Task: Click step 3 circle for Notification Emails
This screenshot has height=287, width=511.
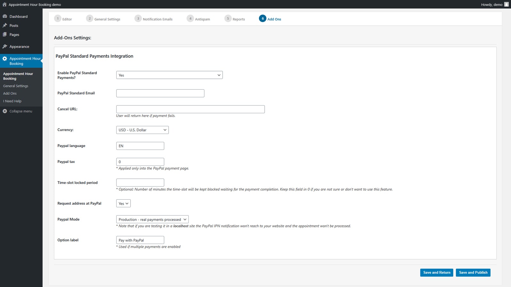Action: [138, 18]
